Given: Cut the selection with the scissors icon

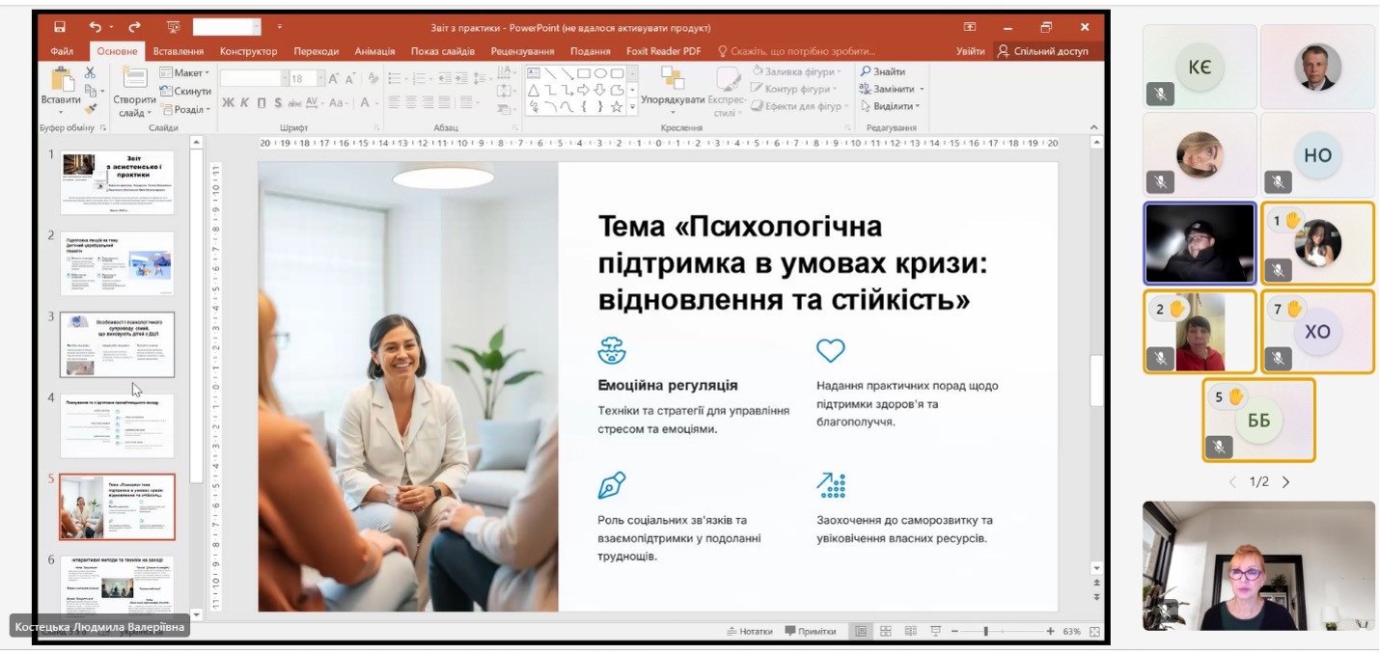Looking at the screenshot, I should 90,72.
